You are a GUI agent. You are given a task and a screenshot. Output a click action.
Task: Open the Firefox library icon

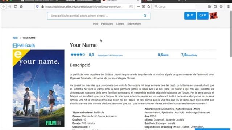210,6
